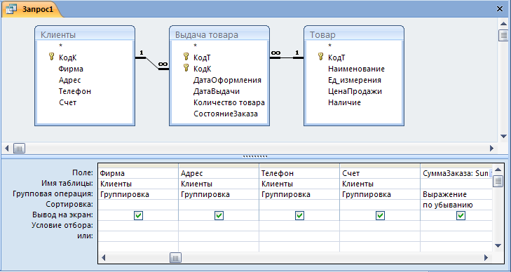Click the КодК key icon in Клиенты table
The width and height of the screenshot is (511, 272).
click(x=51, y=57)
